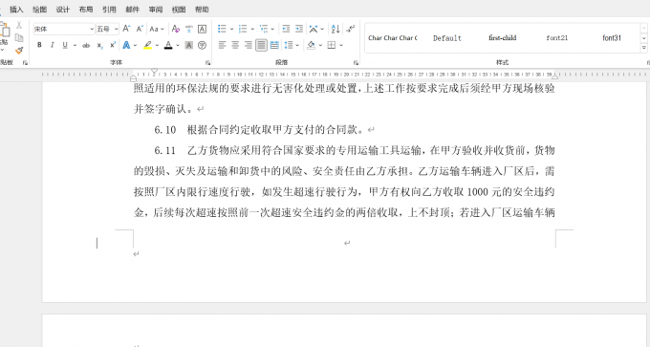Apply yellow text highlight color
The image size is (650, 347).
click(147, 45)
